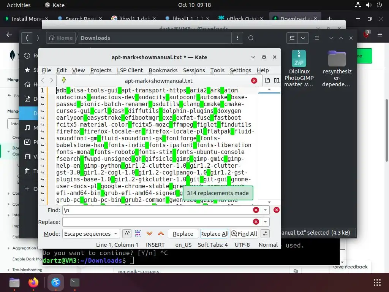The image size is (389, 292).
Task: Open the Projects menu in Kate
Action: pyautogui.click(x=101, y=70)
